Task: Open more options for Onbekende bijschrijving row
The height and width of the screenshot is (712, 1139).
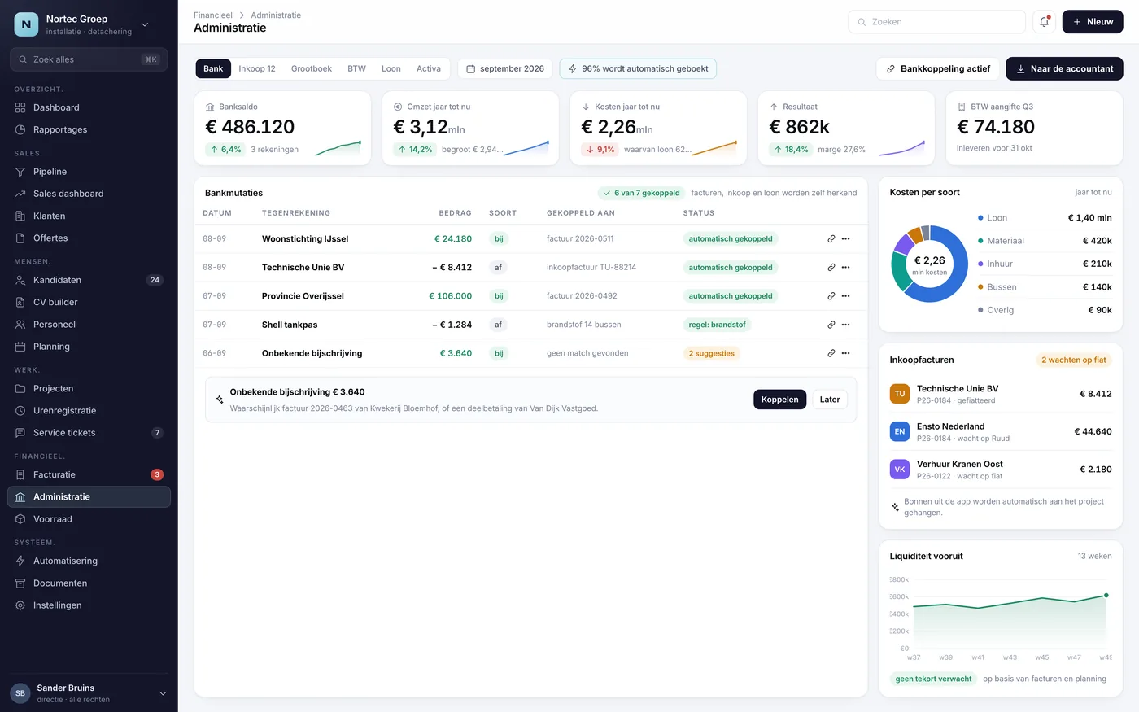Action: pos(845,353)
